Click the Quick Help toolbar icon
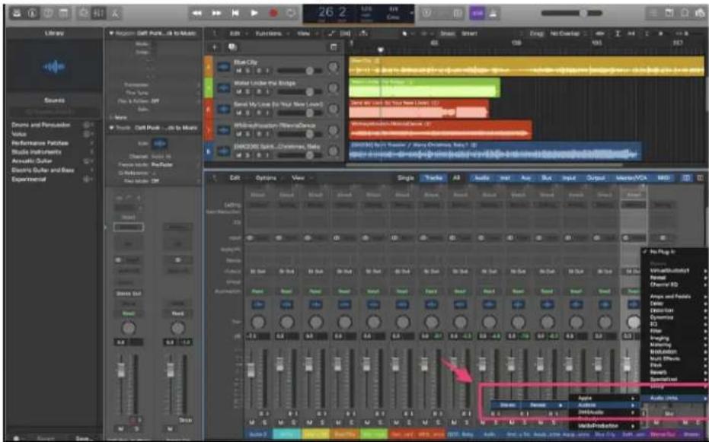Screen dimensions: 709x442 click(x=47, y=13)
